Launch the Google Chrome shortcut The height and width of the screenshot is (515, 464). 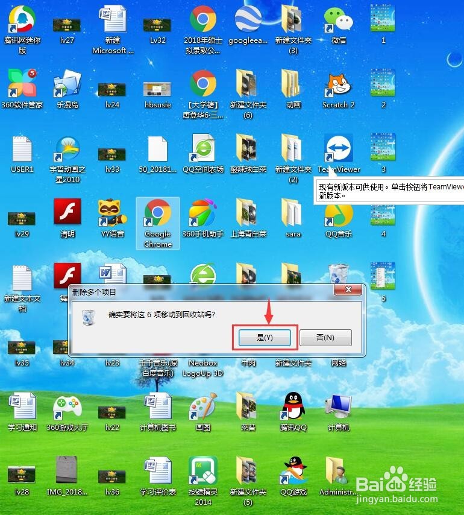coord(157,223)
